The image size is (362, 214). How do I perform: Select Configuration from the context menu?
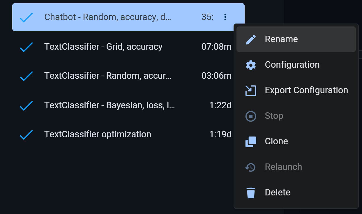click(292, 64)
